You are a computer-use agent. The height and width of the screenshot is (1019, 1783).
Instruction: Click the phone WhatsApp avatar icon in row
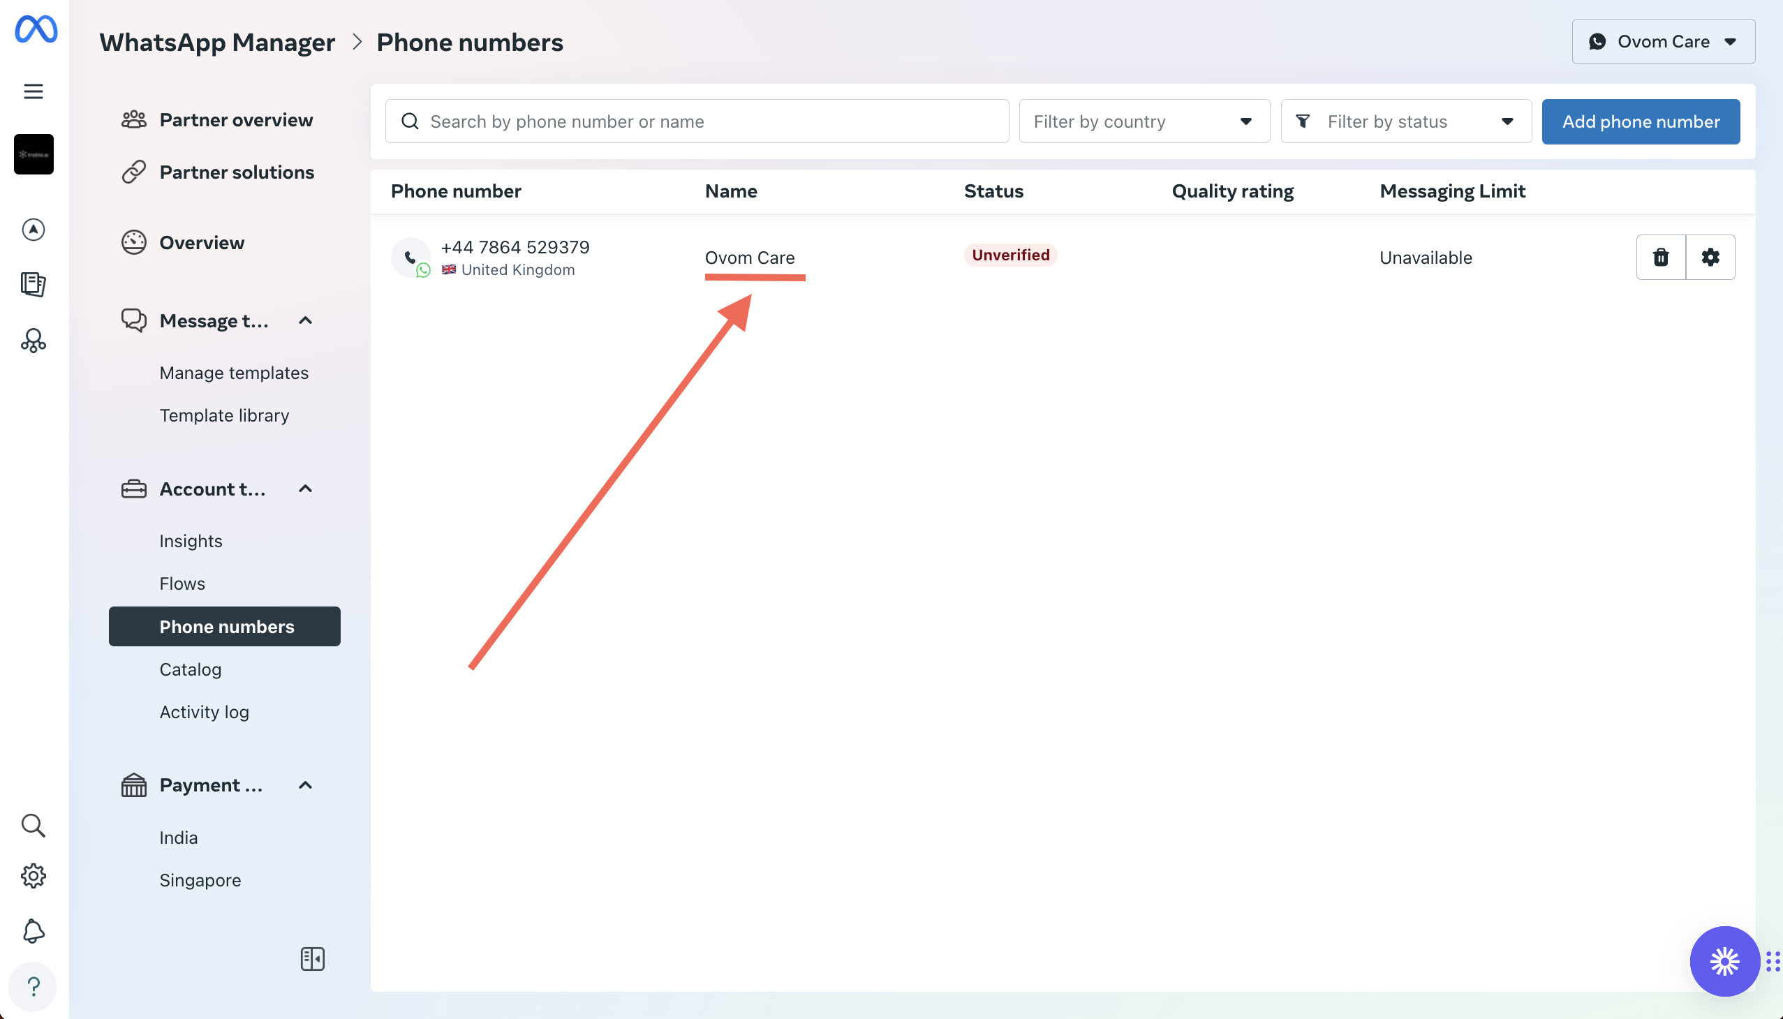[x=411, y=258]
